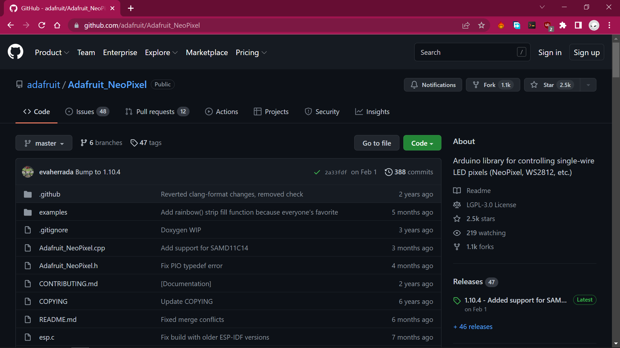Close the GitHub browser tab
The height and width of the screenshot is (348, 620).
click(112, 8)
